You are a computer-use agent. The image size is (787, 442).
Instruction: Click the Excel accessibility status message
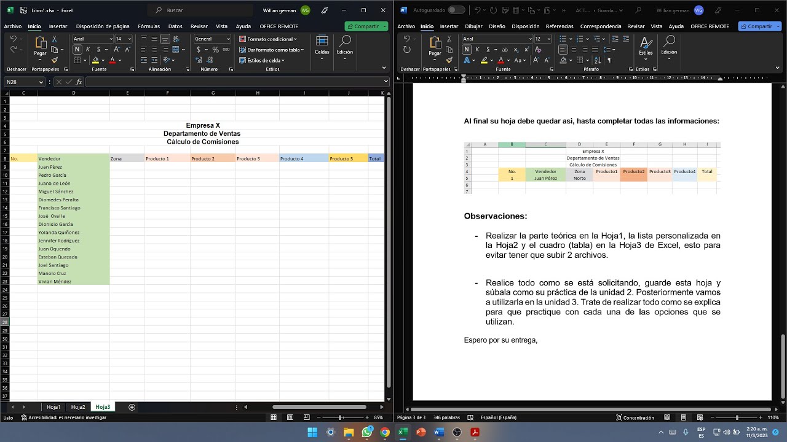[x=63, y=417]
